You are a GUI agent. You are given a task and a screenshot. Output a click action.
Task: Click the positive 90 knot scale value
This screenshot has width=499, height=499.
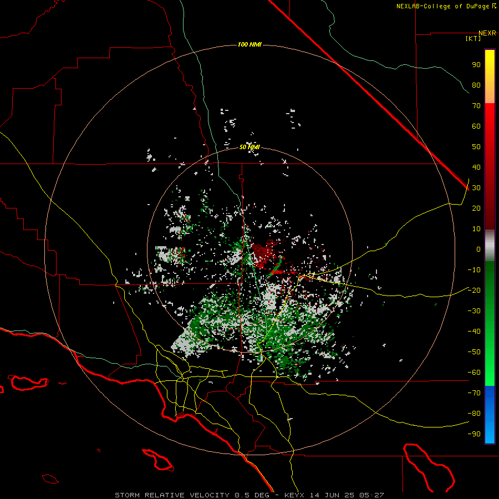click(x=476, y=65)
